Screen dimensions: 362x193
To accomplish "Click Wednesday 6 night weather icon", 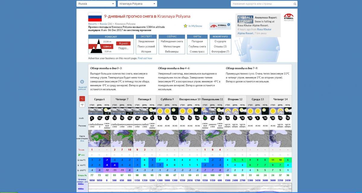I will click(x=107, y=111).
